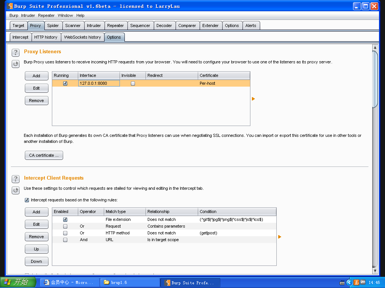This screenshot has width=385, height=288.
Task: Open the Burp menu
Action: pyautogui.click(x=14, y=15)
